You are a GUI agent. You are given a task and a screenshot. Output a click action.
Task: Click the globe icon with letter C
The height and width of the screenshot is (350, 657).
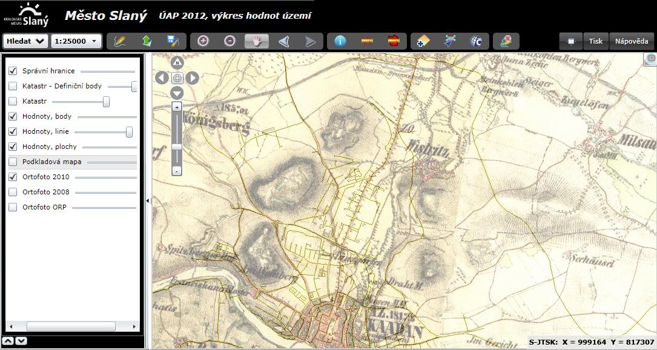pyautogui.click(x=477, y=41)
